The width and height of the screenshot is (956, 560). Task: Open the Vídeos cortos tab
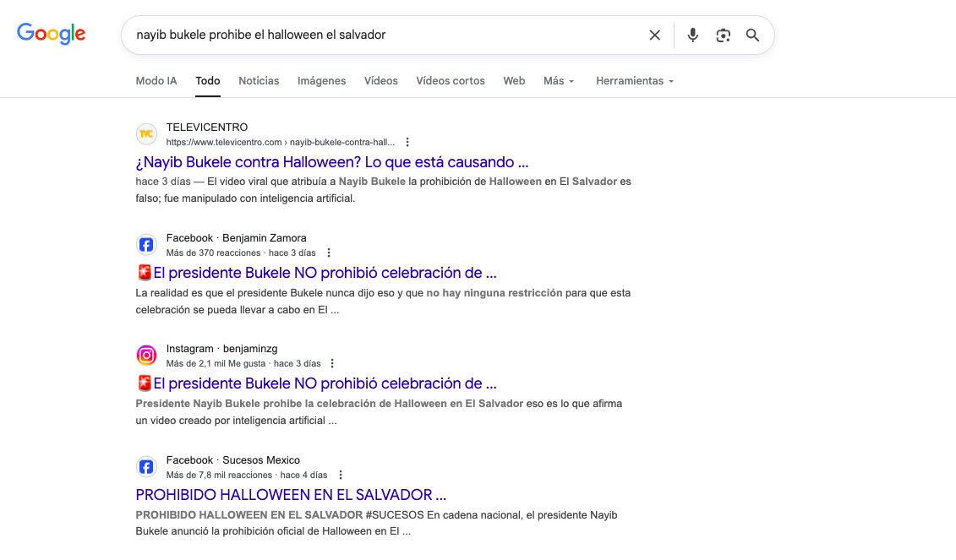[x=450, y=81]
